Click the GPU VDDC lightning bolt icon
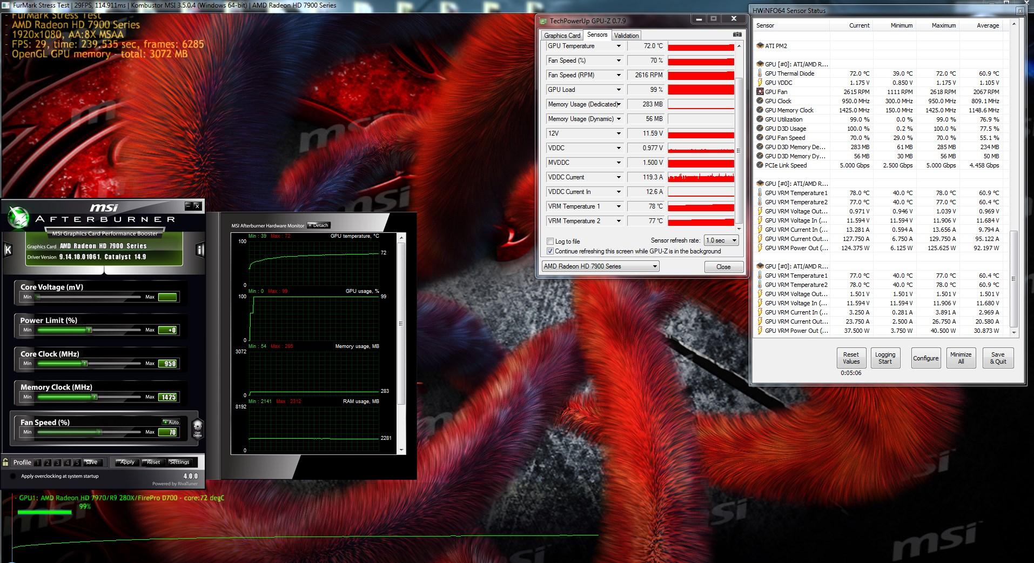 tap(760, 83)
